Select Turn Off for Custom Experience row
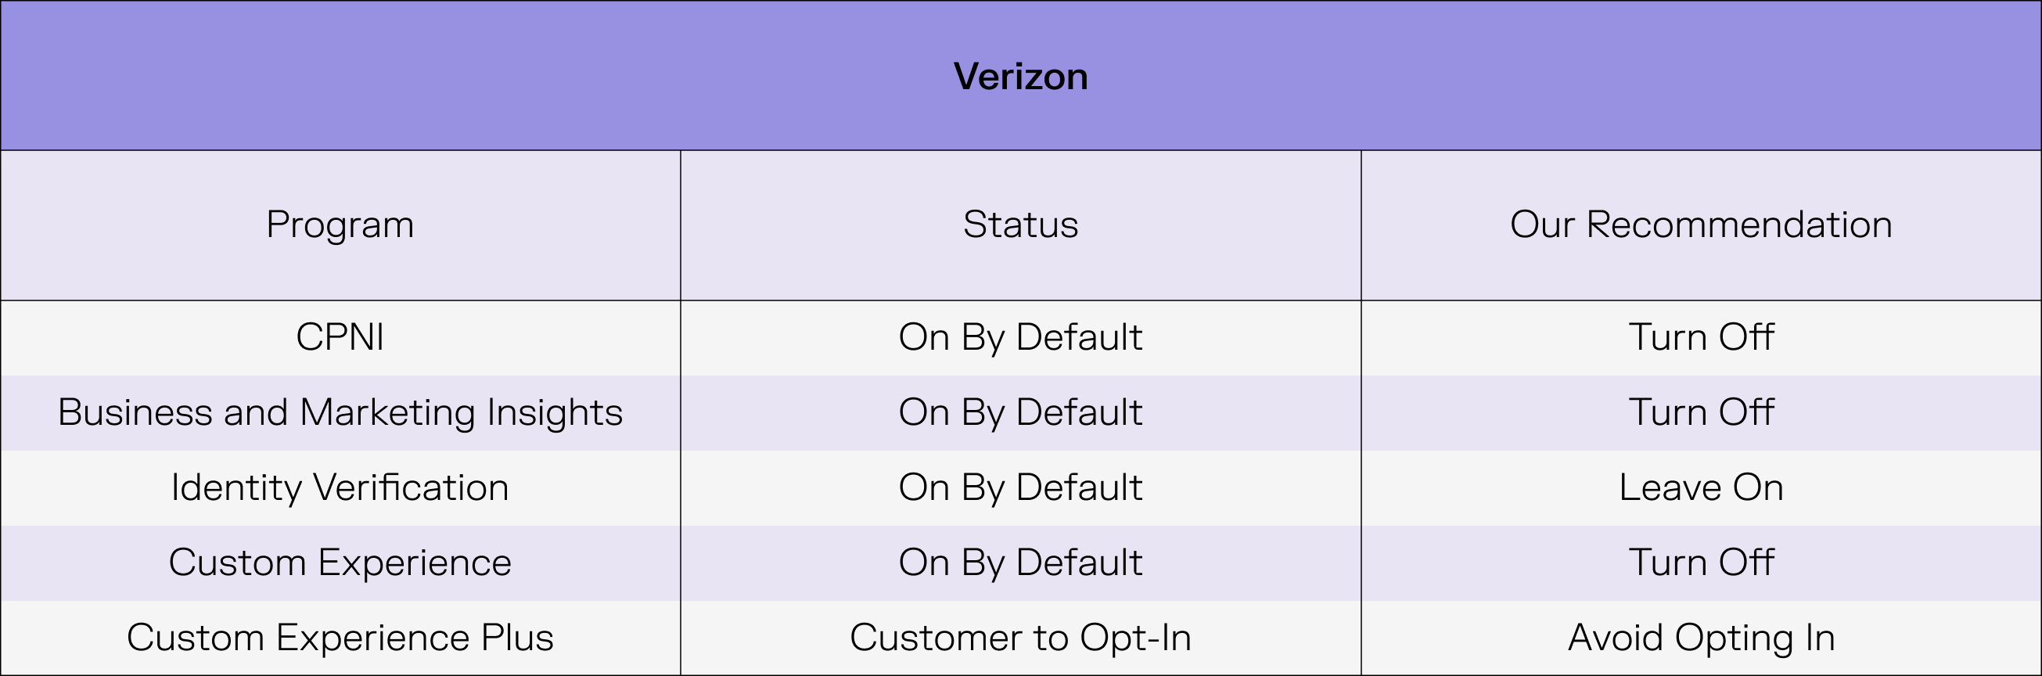The height and width of the screenshot is (676, 2042). pos(1701,563)
